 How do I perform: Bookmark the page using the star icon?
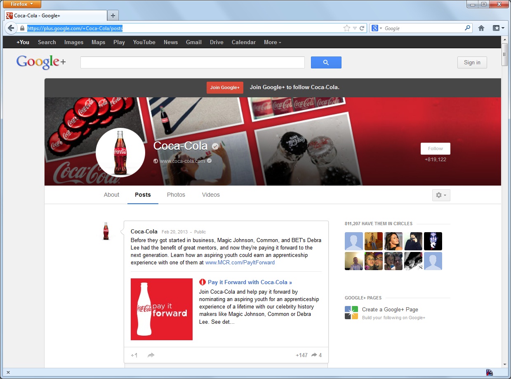(347, 28)
